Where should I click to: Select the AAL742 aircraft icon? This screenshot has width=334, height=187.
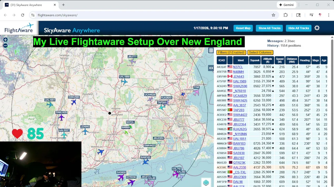coord(176,174)
